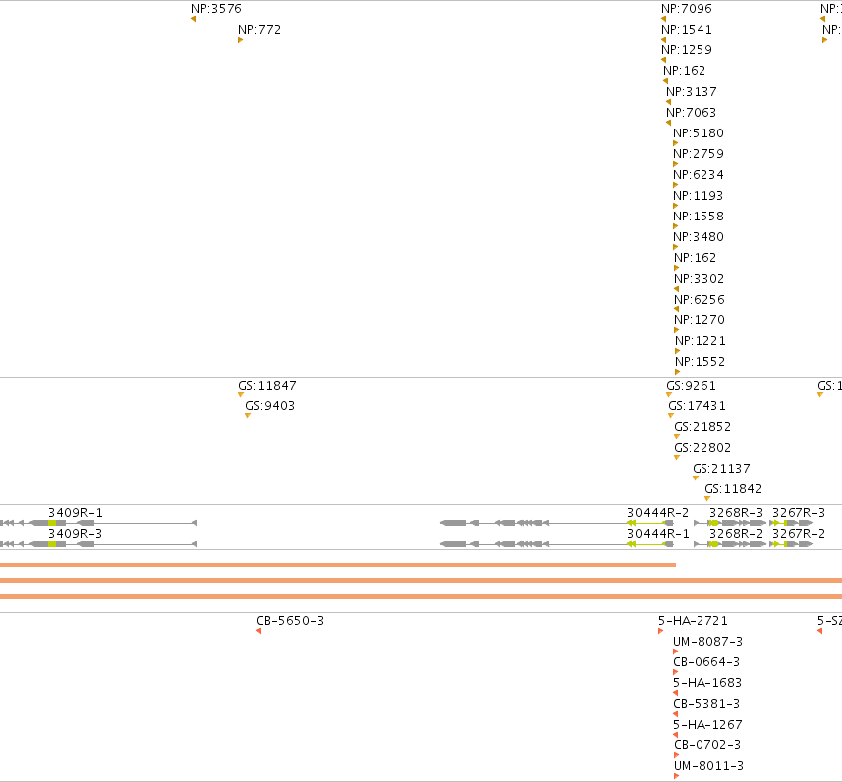
Task: Select transcript 3409R-3 label
Action: [x=75, y=534]
